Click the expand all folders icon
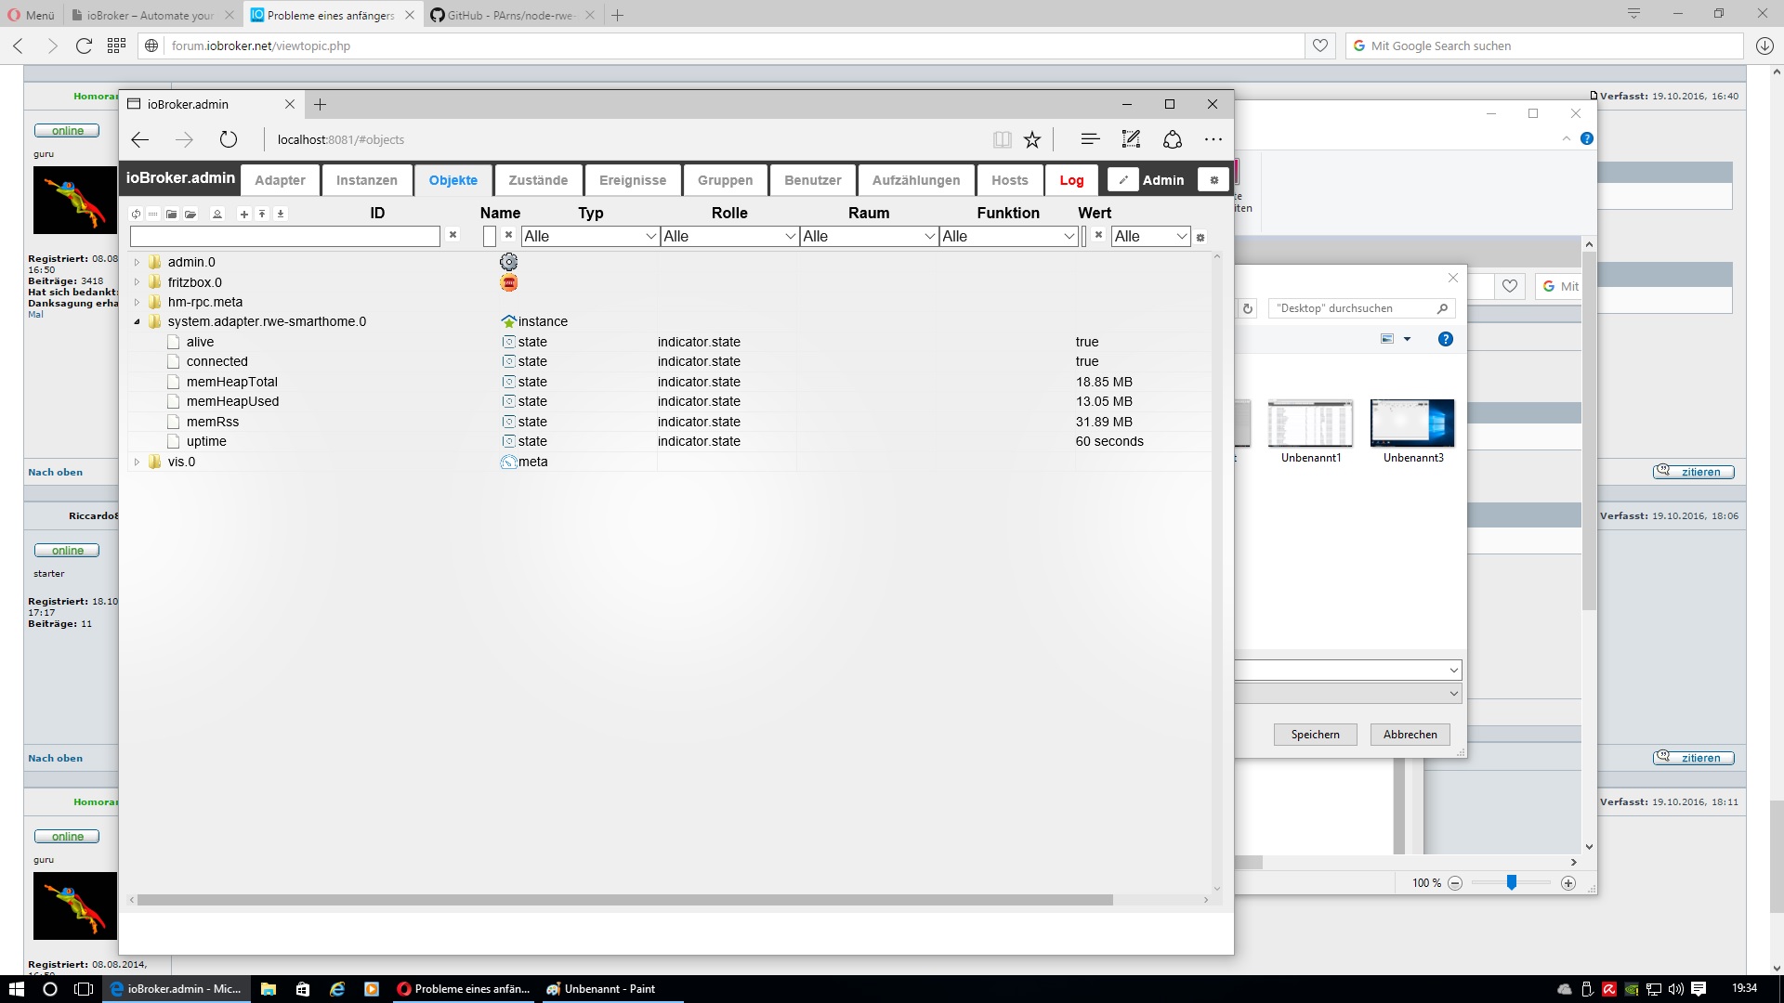The image size is (1784, 1003). click(190, 214)
